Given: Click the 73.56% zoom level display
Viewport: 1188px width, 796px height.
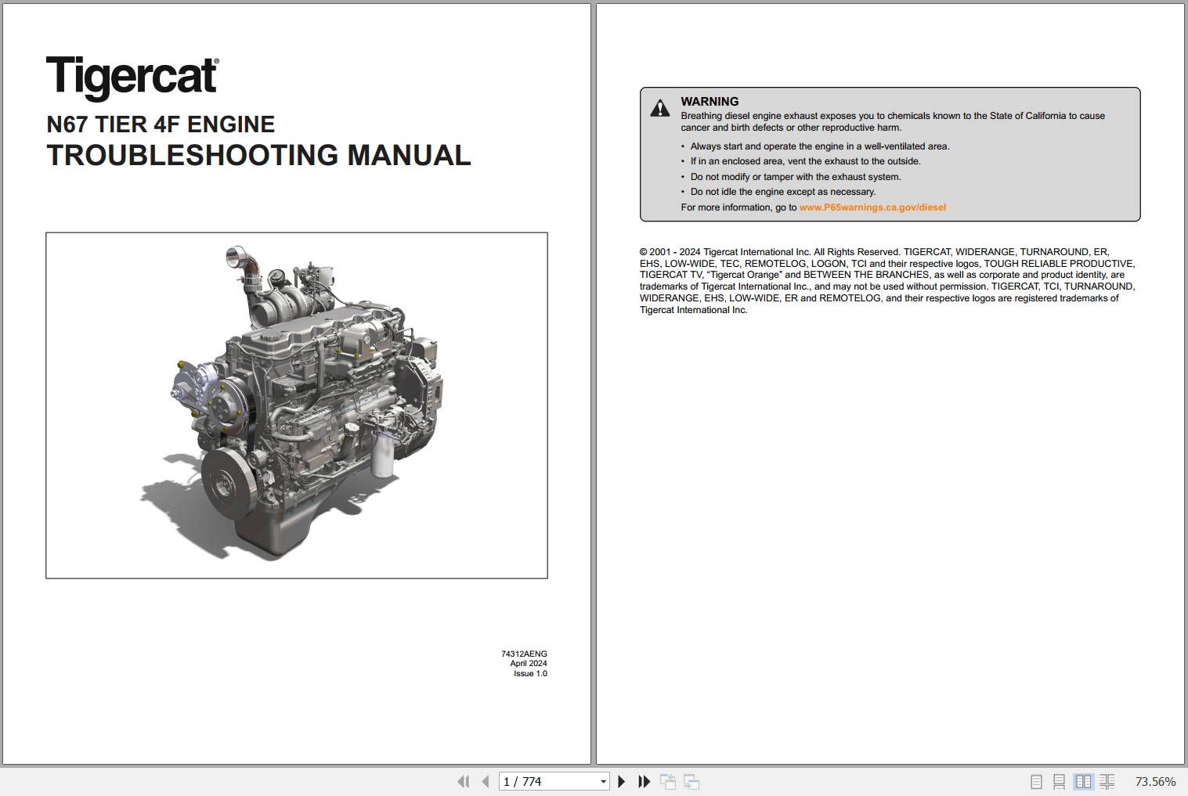Looking at the screenshot, I should pyautogui.click(x=1156, y=781).
